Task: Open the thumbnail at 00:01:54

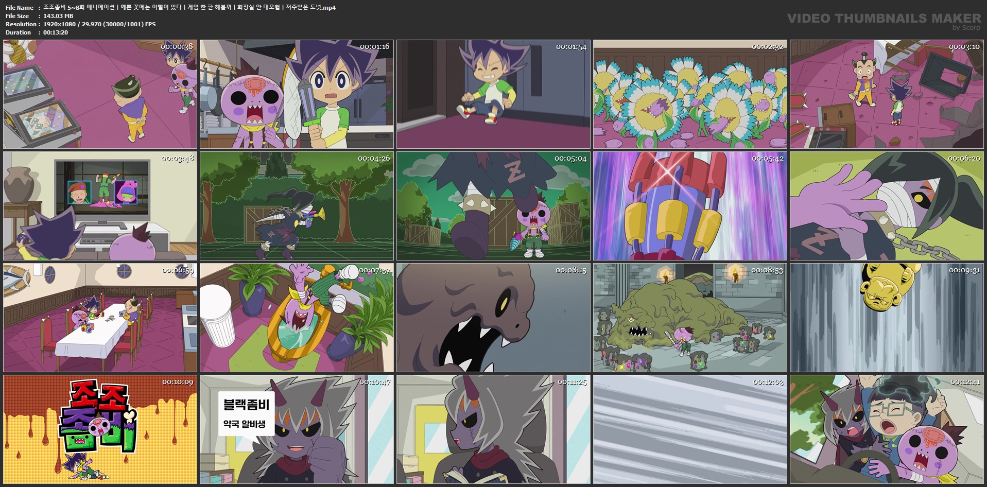Action: [x=493, y=94]
